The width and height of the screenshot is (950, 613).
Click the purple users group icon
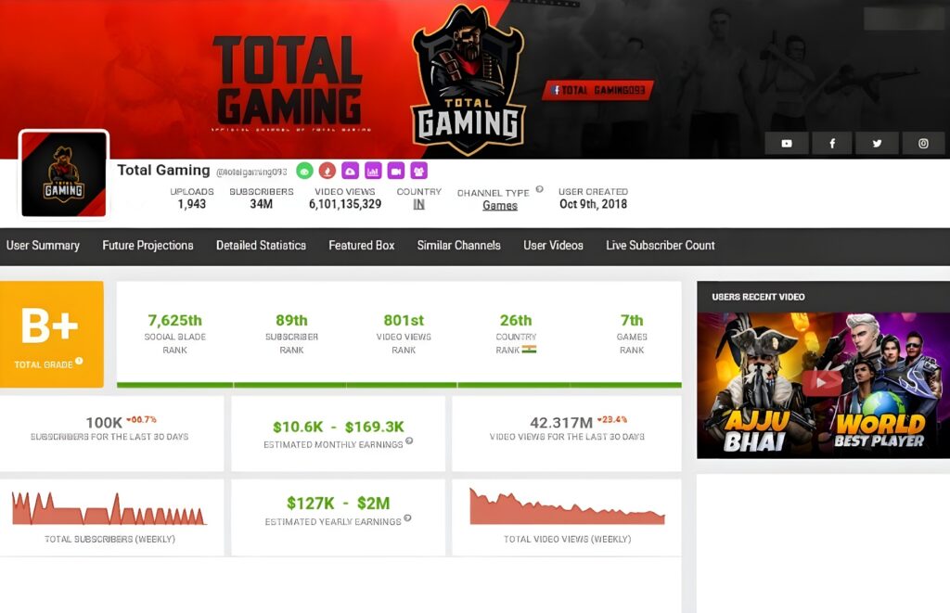(419, 172)
